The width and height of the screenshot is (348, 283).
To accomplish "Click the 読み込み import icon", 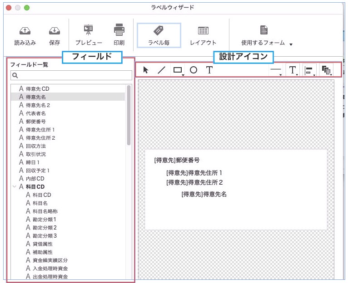I will [x=25, y=31].
